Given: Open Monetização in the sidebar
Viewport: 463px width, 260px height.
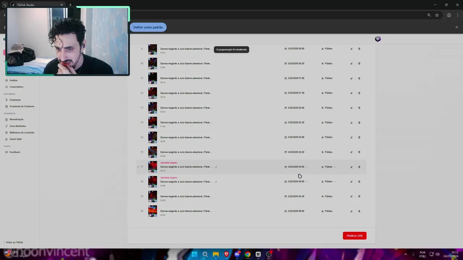Looking at the screenshot, I should click(16, 119).
